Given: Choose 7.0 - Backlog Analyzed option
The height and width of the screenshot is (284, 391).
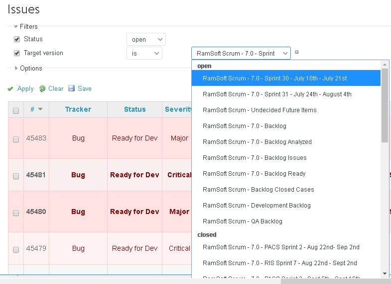Looking at the screenshot, I should pos(286,142).
